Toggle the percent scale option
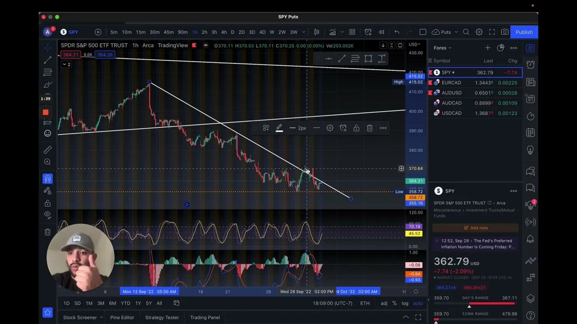 coord(394,303)
